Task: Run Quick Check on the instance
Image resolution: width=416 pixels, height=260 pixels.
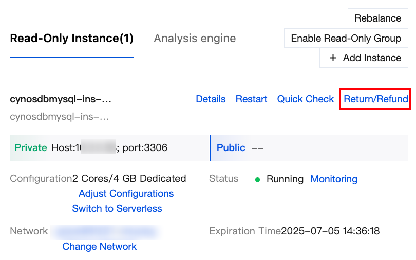Action: (x=305, y=99)
